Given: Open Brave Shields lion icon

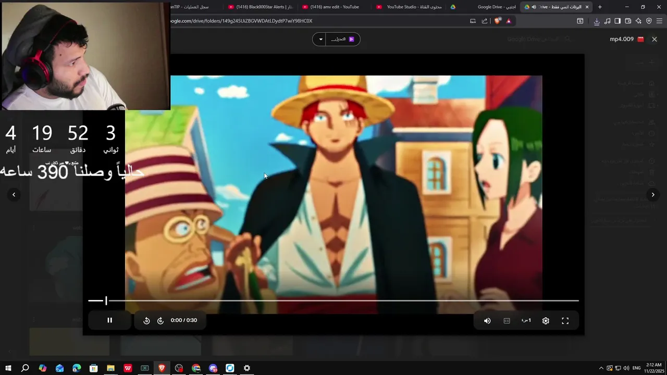Looking at the screenshot, I should tap(498, 21).
